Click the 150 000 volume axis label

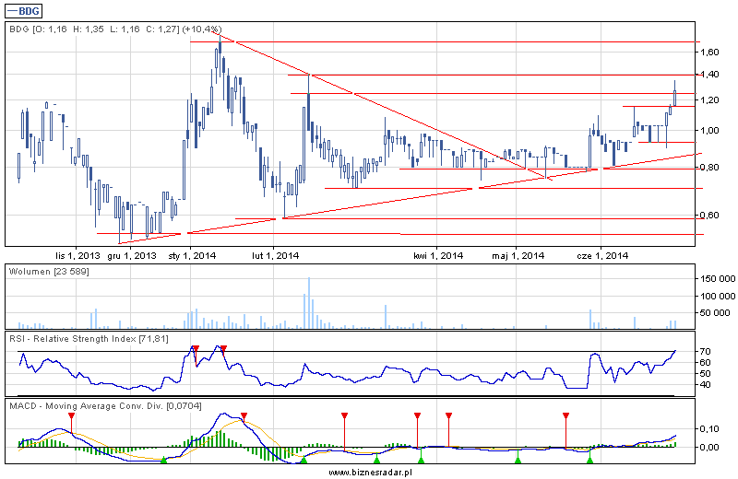click(716, 278)
